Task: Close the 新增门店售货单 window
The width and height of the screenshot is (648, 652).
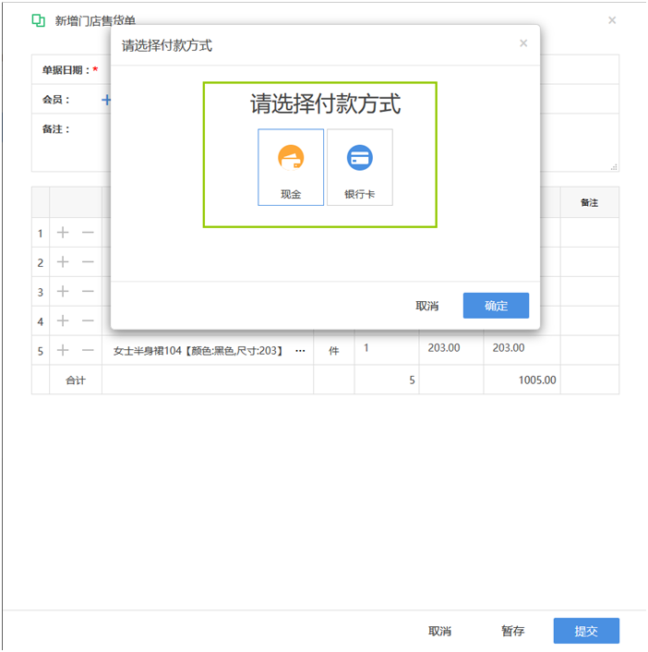Action: pos(612,20)
